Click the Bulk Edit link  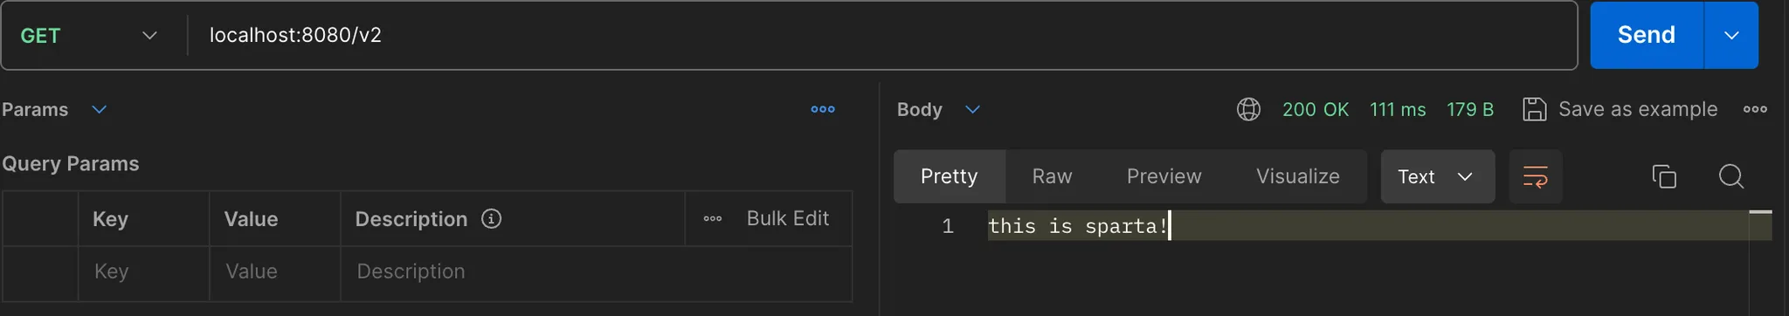pyautogui.click(x=787, y=218)
